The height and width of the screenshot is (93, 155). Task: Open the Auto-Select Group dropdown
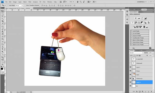click(19, 5)
